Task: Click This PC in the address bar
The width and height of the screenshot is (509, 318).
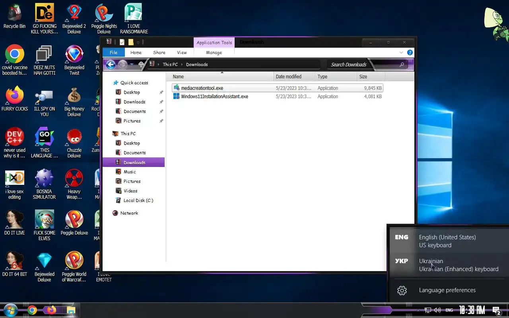Action: tap(170, 64)
